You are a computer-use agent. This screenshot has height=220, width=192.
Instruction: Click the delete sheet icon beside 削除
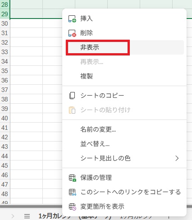point(72,33)
